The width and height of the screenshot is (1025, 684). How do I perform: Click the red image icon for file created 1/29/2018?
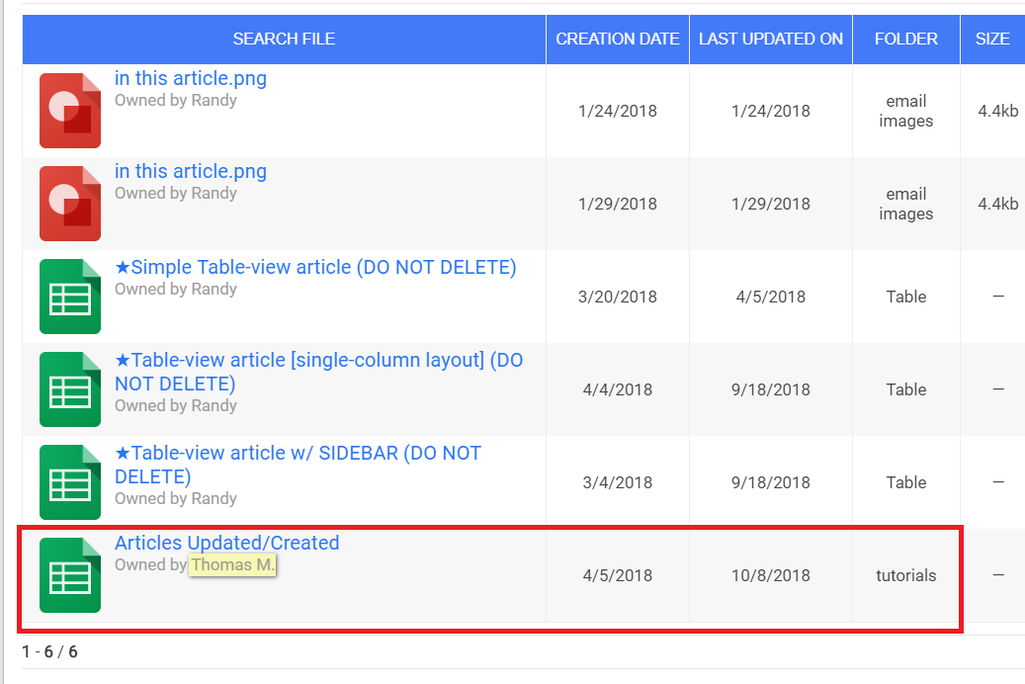70,204
